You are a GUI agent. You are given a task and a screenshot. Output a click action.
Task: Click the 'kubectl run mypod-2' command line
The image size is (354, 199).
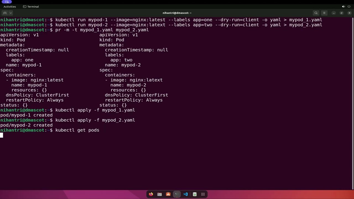[189, 25]
